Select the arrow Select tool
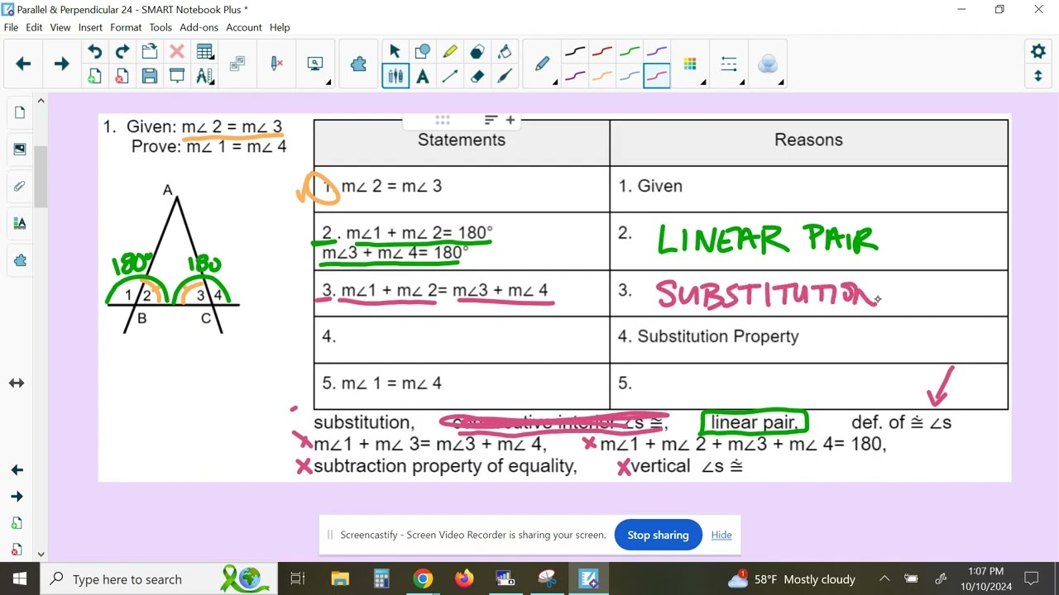1059x595 pixels. (395, 52)
